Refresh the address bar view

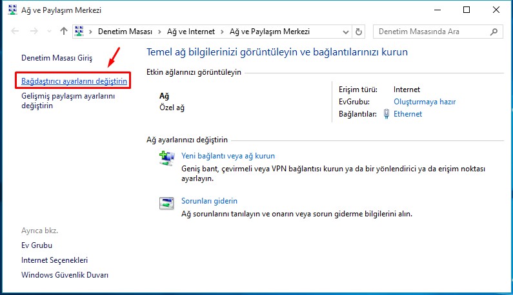tap(359, 31)
